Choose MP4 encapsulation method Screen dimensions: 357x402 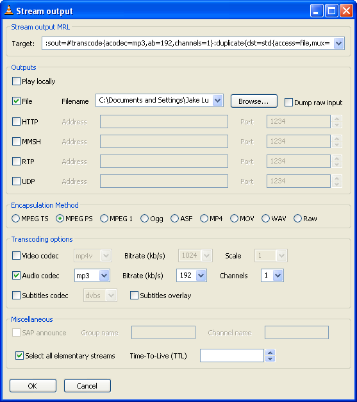pos(204,219)
